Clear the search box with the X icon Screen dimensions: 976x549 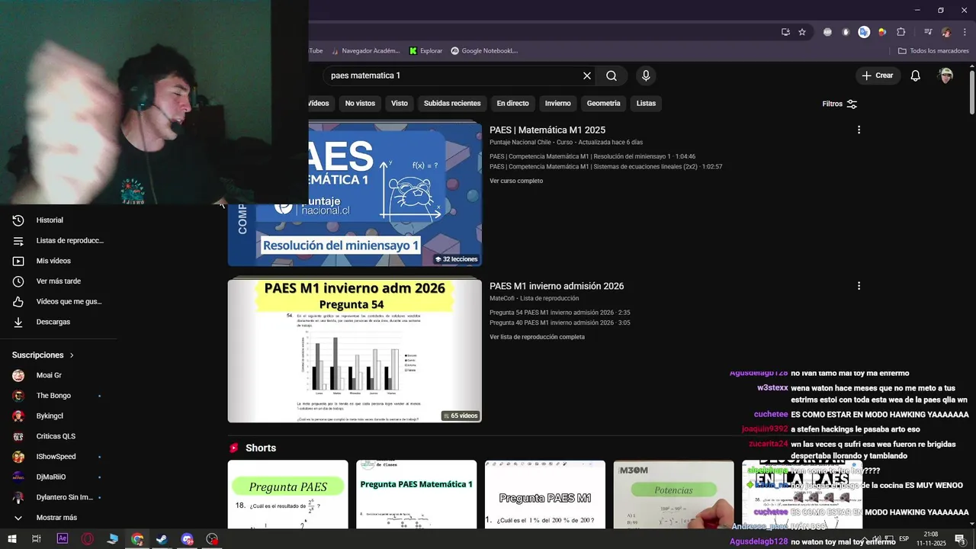coord(587,75)
